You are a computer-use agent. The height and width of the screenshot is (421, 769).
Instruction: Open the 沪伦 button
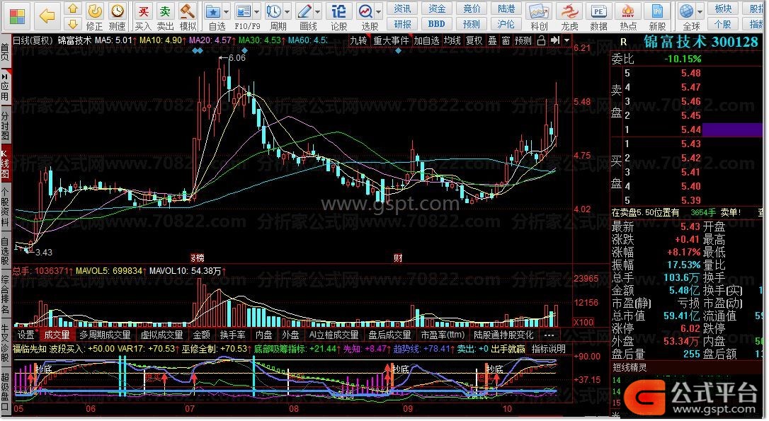(506, 23)
